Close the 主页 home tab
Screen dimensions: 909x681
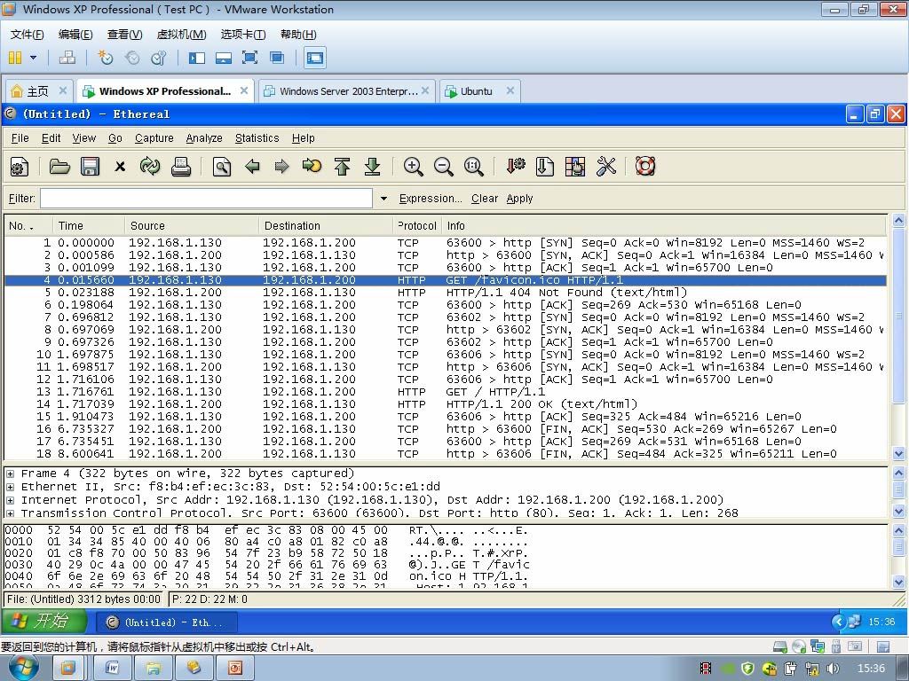tap(63, 90)
